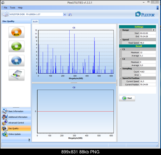Image resolution: width=161 pixels, height=155 pixels.
Task: Collapse the C1 result section
Action: 121,49
